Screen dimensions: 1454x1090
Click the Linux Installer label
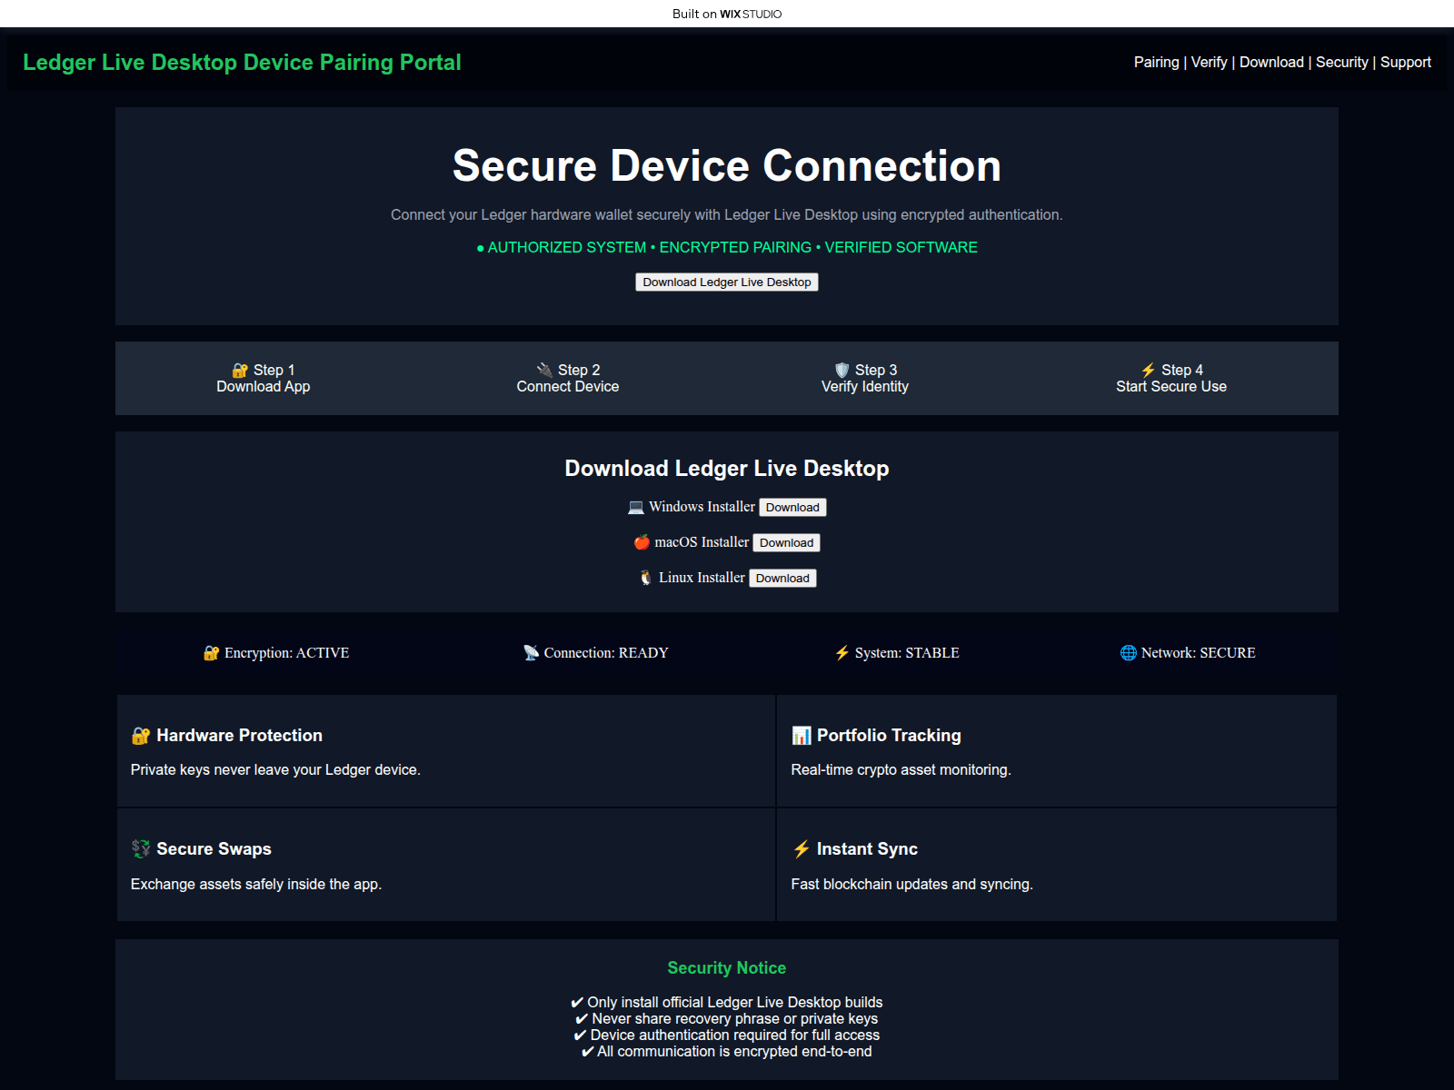coord(702,578)
